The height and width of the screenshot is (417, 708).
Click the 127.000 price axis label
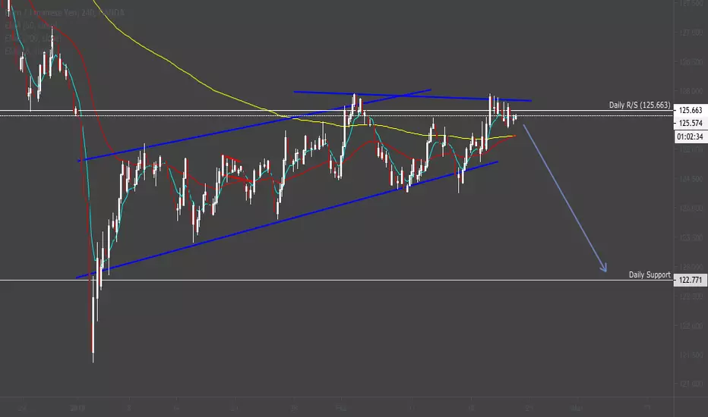691,33
